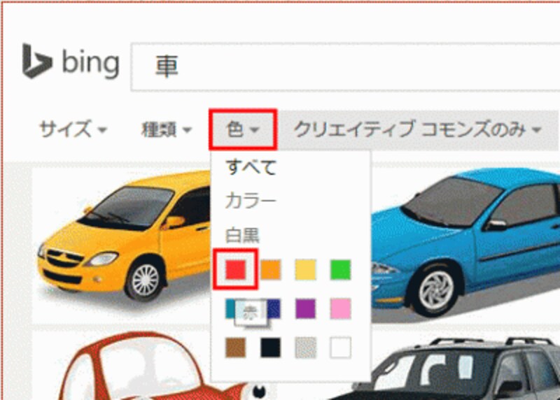
Task: Collapse the 色 filter dropdown
Action: (242, 129)
